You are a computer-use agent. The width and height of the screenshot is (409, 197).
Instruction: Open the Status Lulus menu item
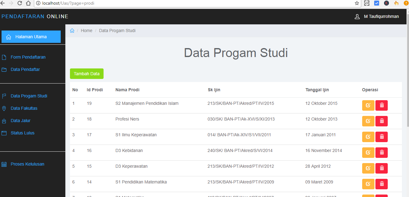[22, 133]
